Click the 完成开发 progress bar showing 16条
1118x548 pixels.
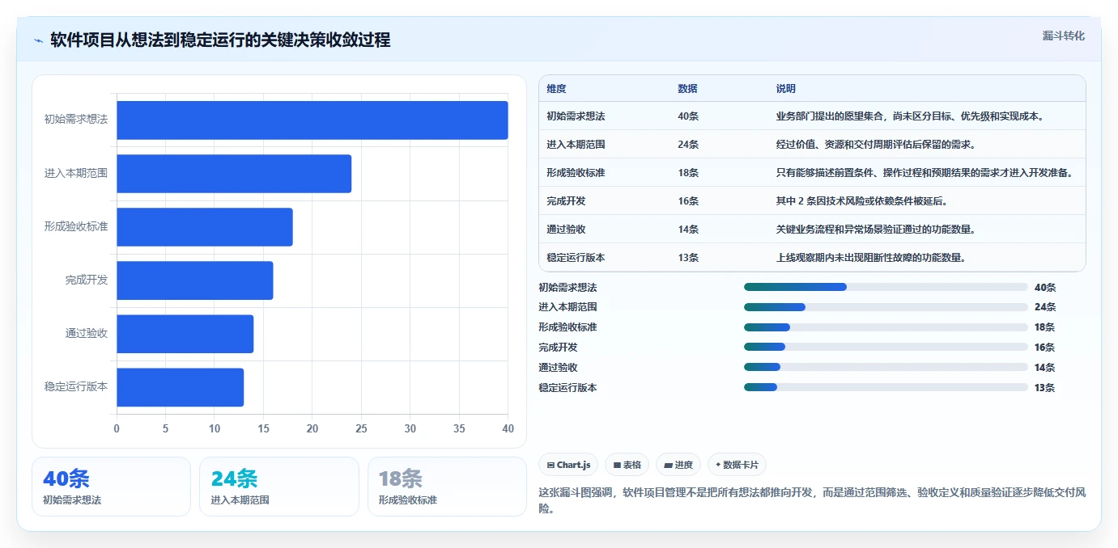pyautogui.click(x=886, y=348)
